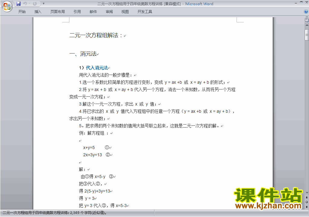
Task: Click the line 由①得 x=5-y ③
Action: pos(97,177)
